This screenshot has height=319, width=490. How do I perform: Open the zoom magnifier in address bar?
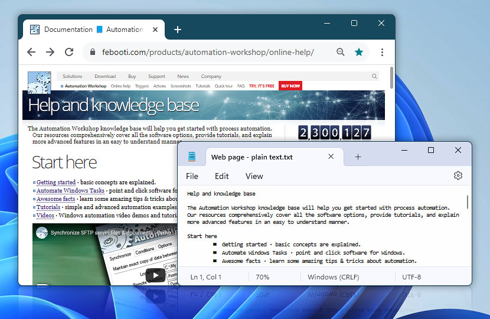[341, 52]
